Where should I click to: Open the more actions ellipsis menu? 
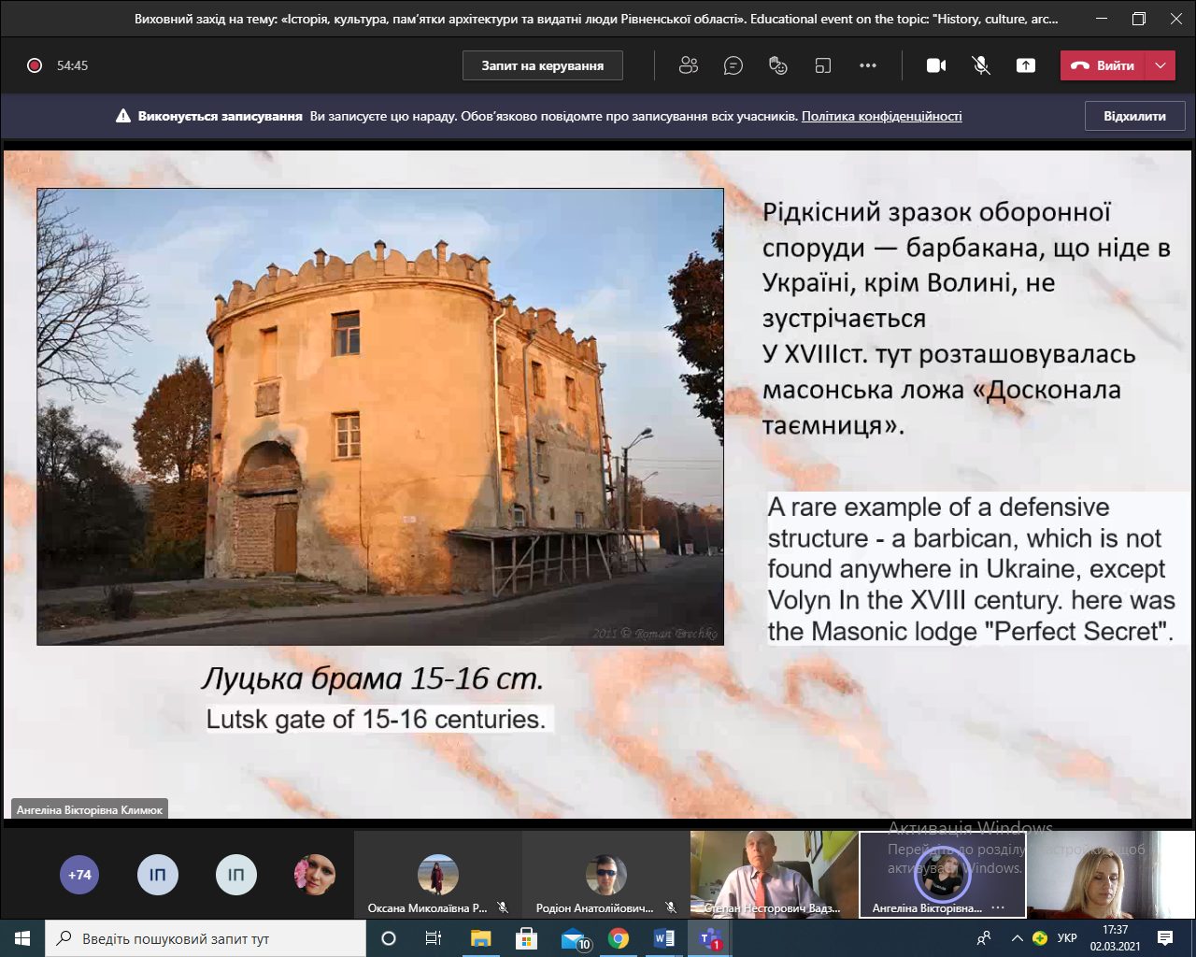(868, 65)
